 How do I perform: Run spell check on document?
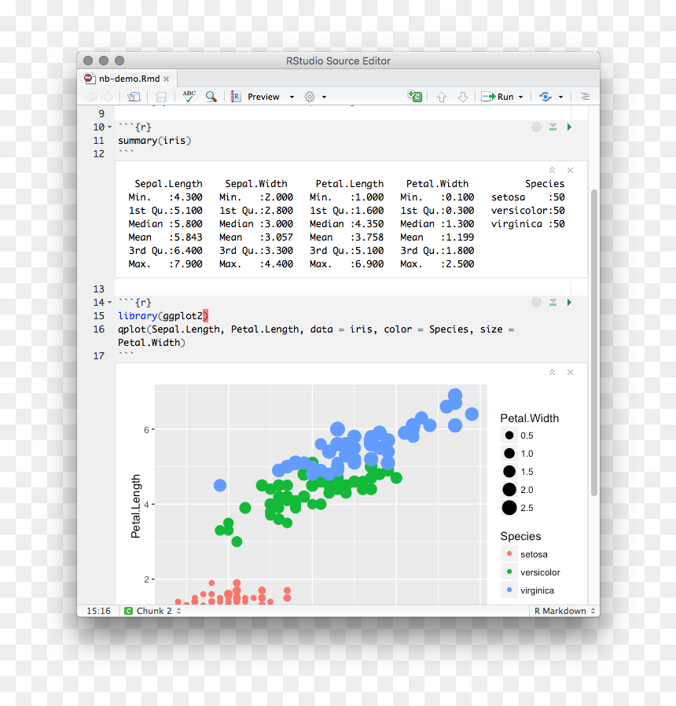[189, 97]
